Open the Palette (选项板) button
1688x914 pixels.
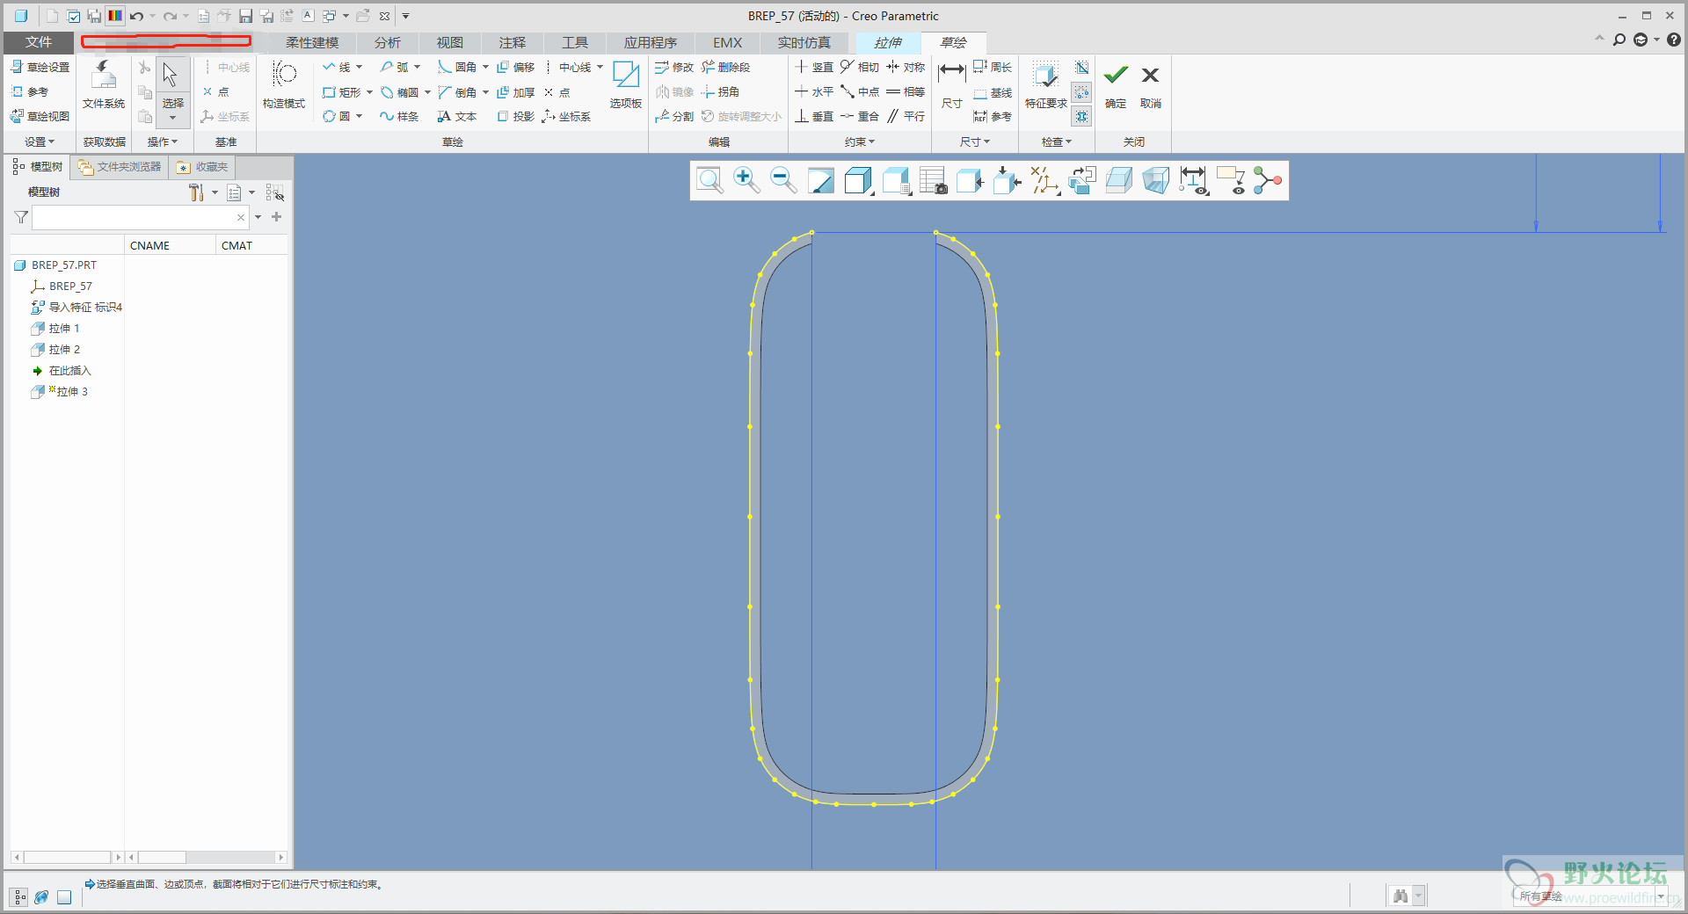[626, 85]
